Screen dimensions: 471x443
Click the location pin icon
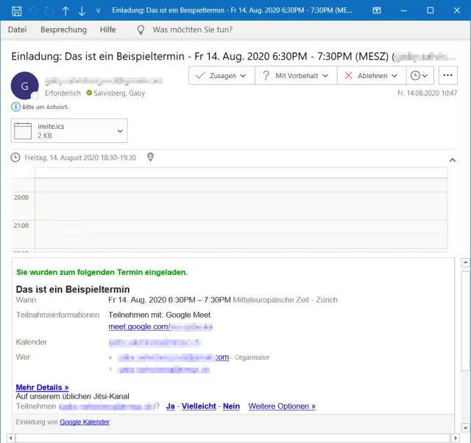[151, 157]
